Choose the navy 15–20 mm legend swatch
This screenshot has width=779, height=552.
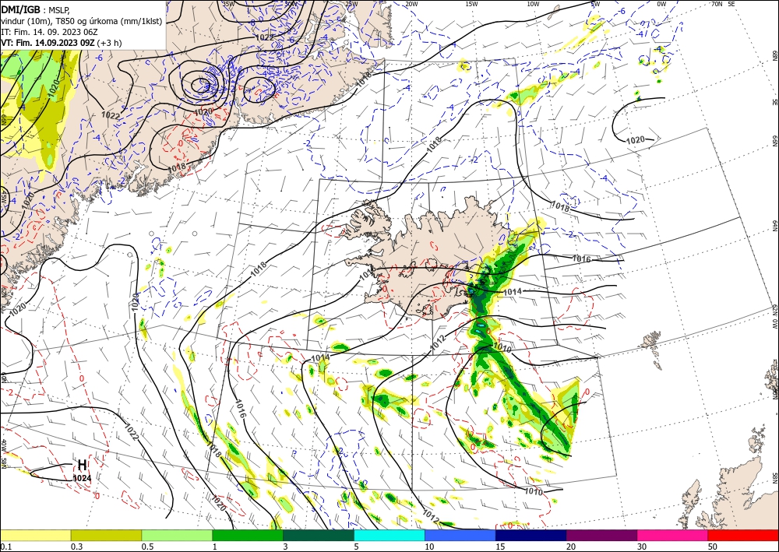click(x=531, y=535)
